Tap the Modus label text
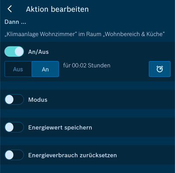175x173 pixels. point(38,100)
